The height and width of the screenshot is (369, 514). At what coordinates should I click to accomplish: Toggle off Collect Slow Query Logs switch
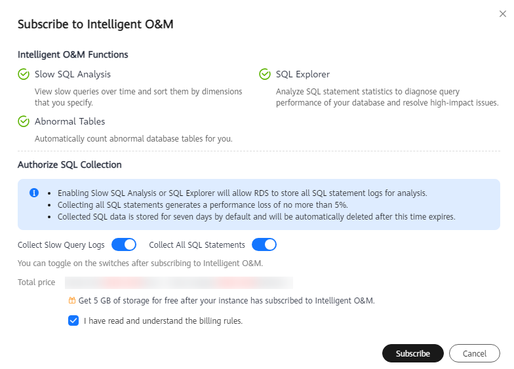[x=124, y=245]
